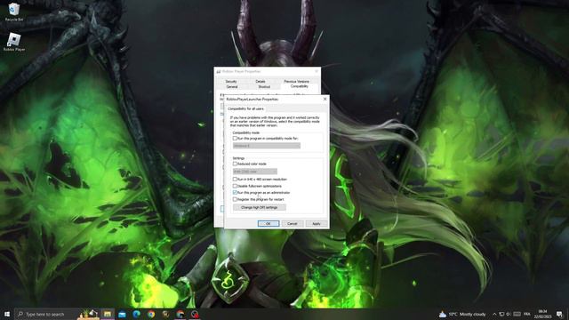Click the Chrome-style taskbar icon with underline
The image size is (569, 320).
(x=180, y=314)
